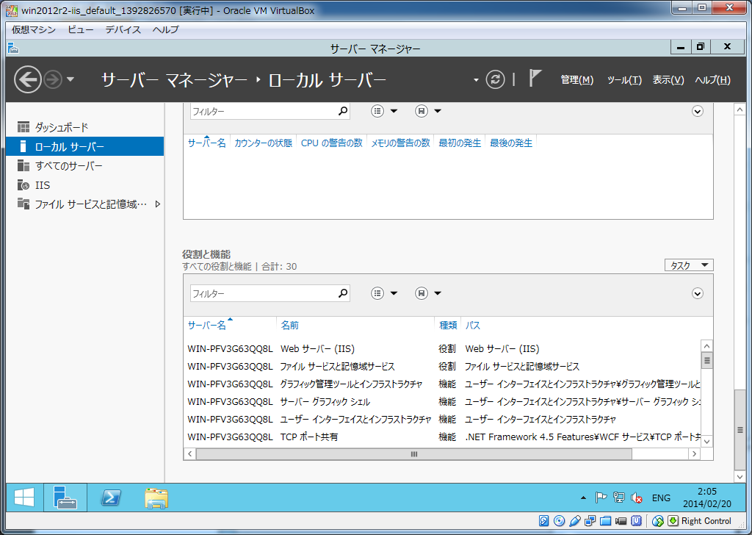Open the 表示(V) menu

668,79
